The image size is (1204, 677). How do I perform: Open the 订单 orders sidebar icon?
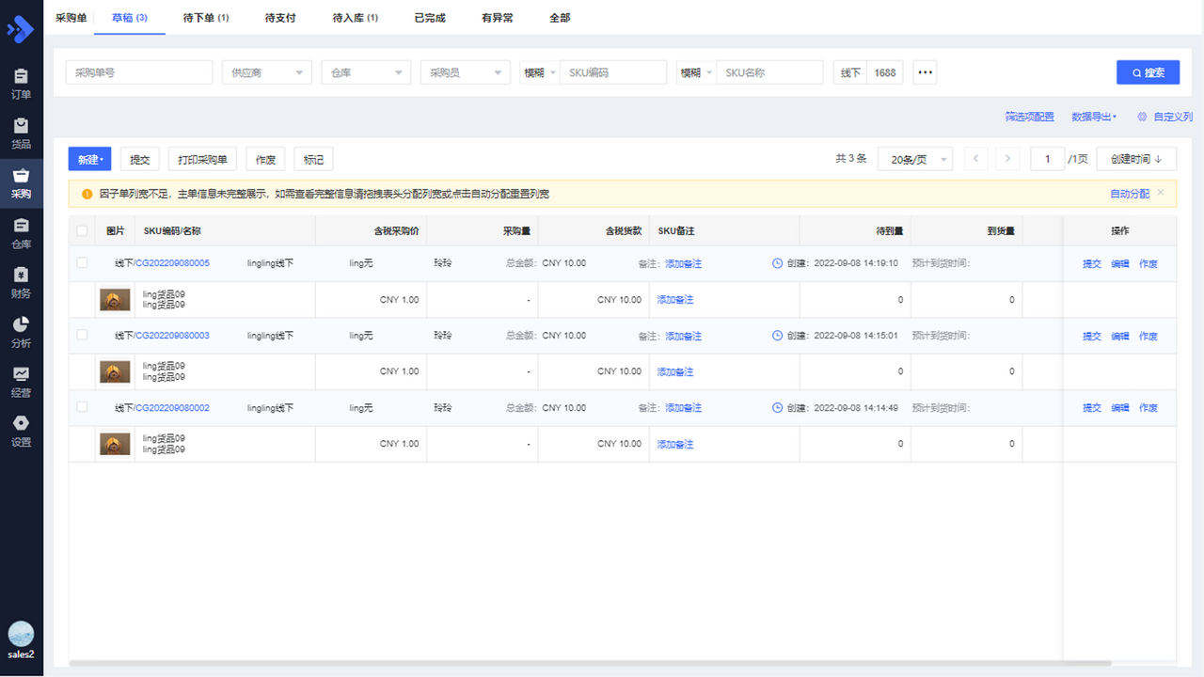(21, 84)
